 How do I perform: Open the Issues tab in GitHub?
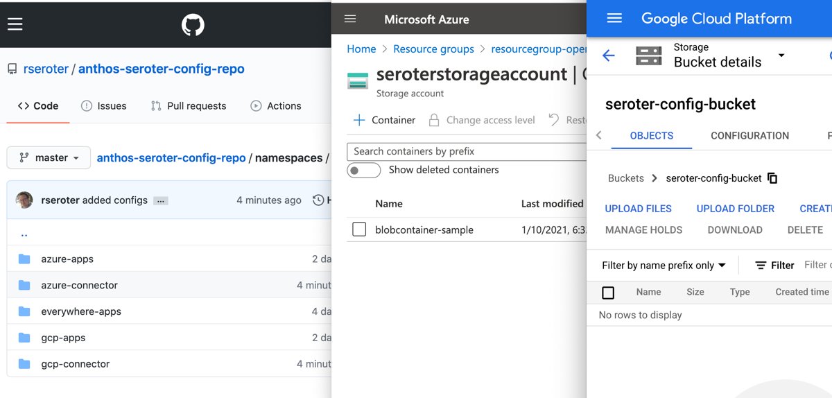[x=104, y=106]
